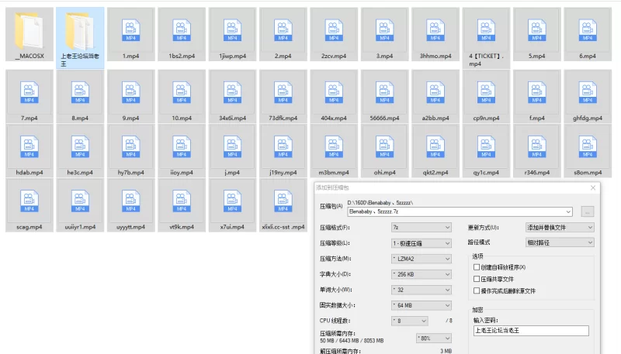Select the 10.mp4 file
Image resolution: width=621 pixels, height=354 pixels.
pyautogui.click(x=182, y=96)
